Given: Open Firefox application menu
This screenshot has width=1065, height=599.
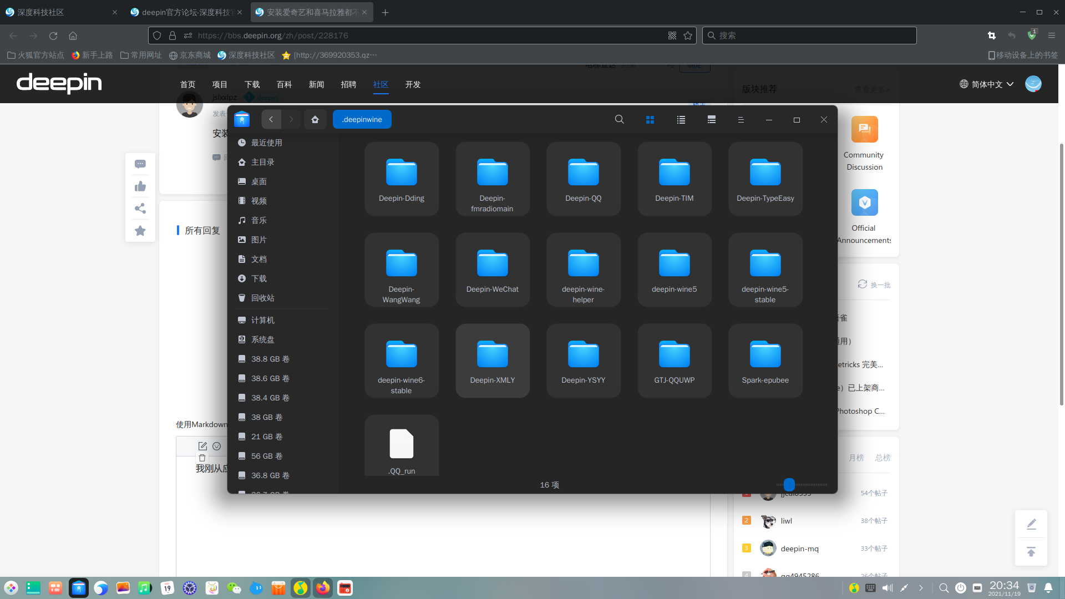Looking at the screenshot, I should pos(1051,35).
